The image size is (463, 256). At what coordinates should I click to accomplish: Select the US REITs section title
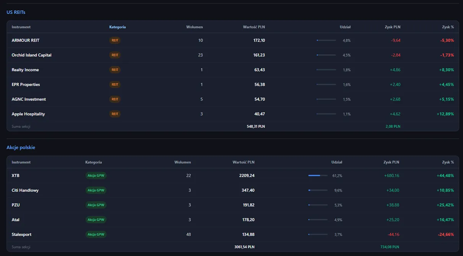(16, 12)
